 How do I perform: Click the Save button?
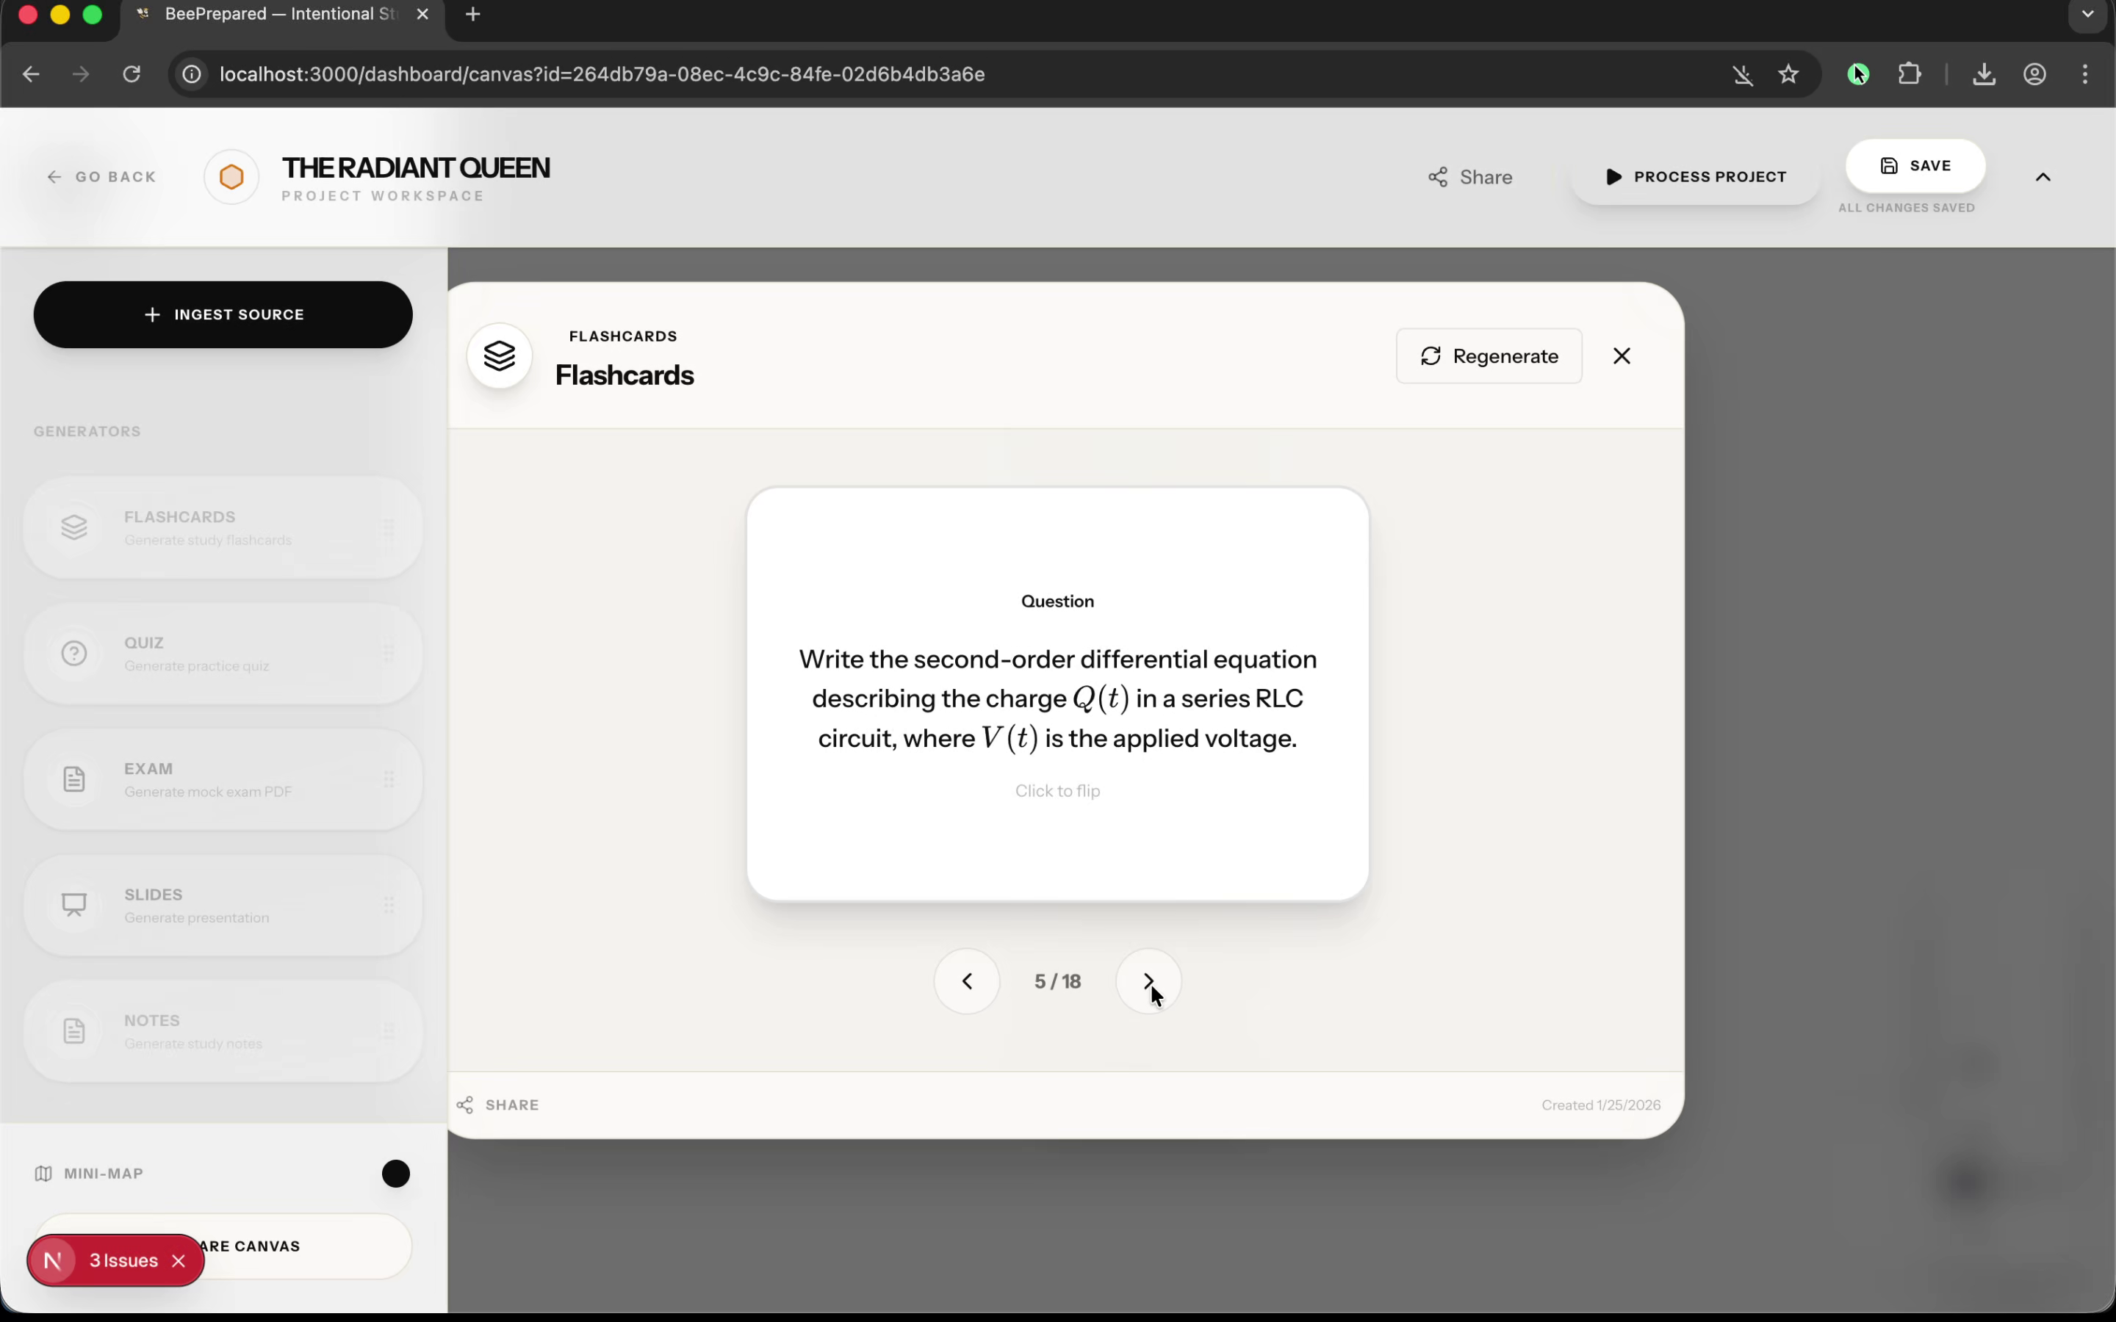coord(1915,165)
